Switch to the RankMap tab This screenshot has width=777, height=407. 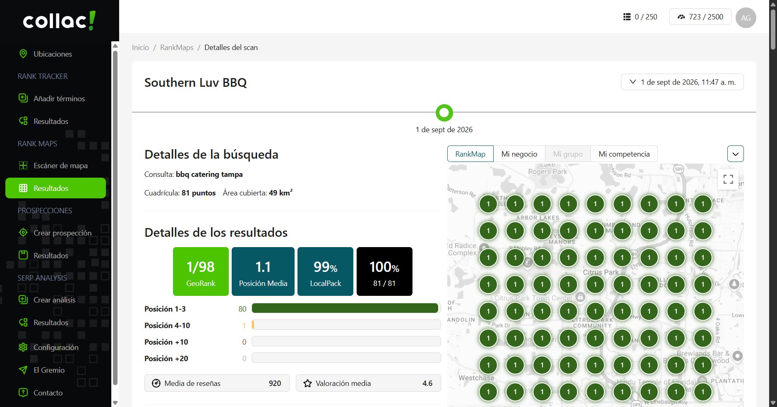(470, 154)
